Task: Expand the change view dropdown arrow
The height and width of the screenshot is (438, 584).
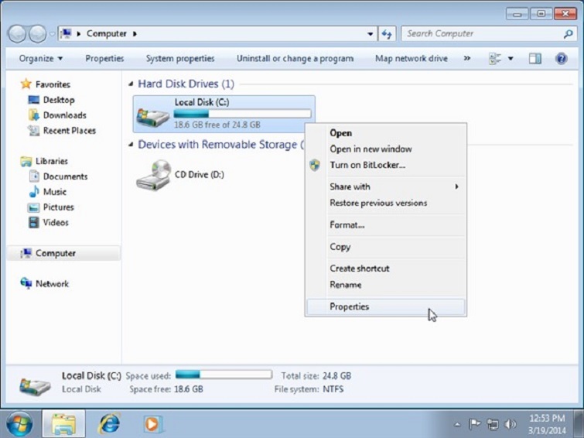Action: 511,59
